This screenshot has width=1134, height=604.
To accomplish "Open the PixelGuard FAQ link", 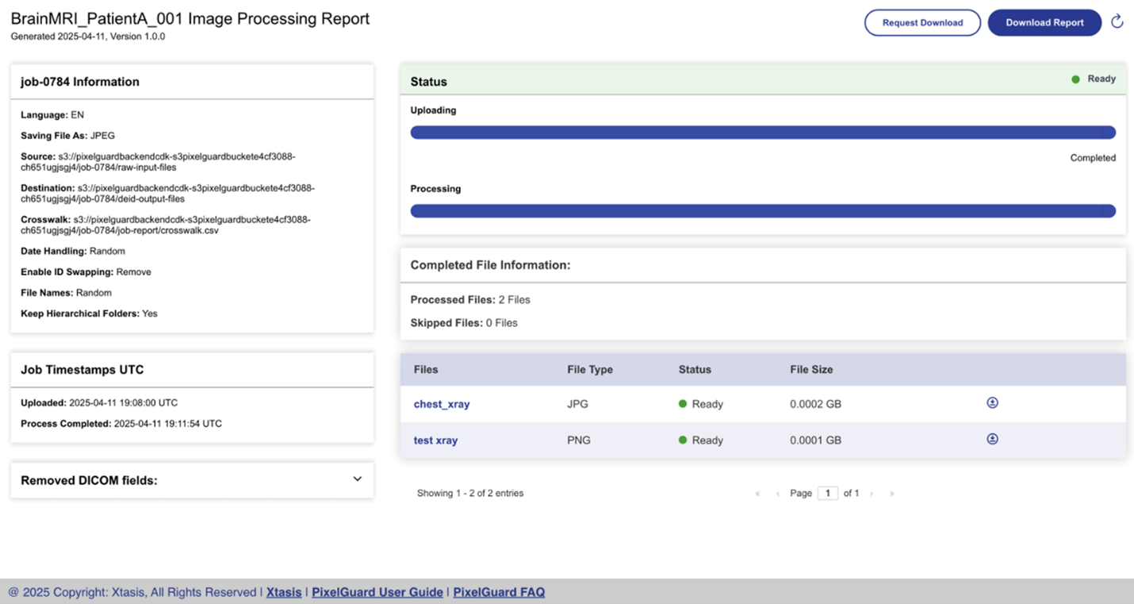I will point(499,592).
